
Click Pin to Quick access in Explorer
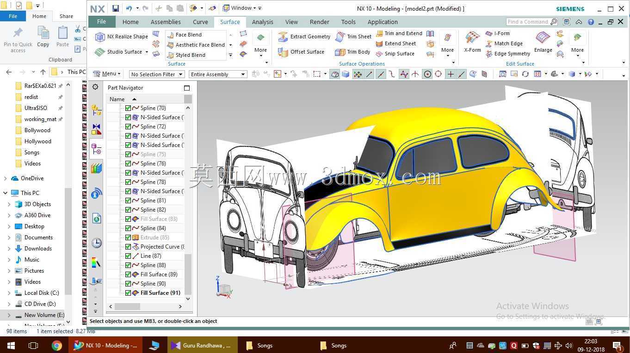(18, 40)
